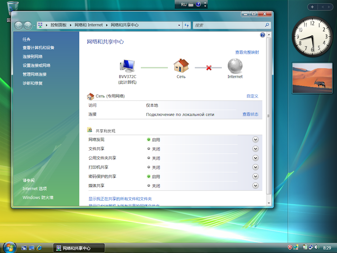This screenshot has height=253, width=337.
Task: Open 诊断和修复 task
Action: coord(33,83)
